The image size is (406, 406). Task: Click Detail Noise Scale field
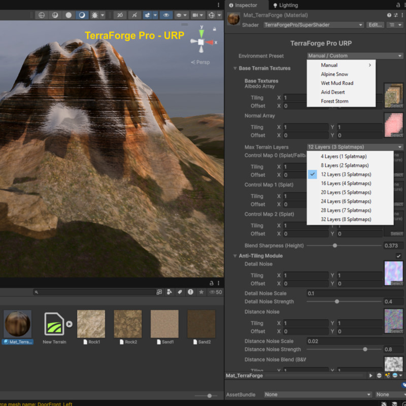click(355, 293)
